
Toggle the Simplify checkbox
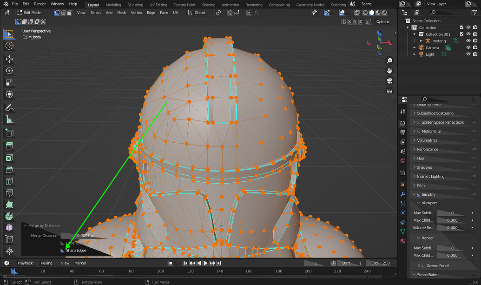point(418,194)
